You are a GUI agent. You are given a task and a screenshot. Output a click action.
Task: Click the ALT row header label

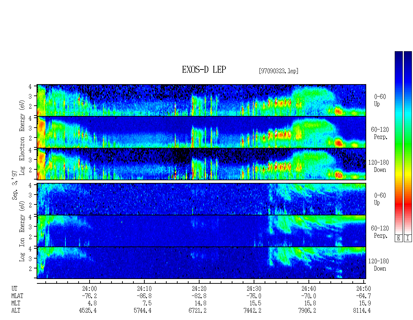[x=16, y=310]
